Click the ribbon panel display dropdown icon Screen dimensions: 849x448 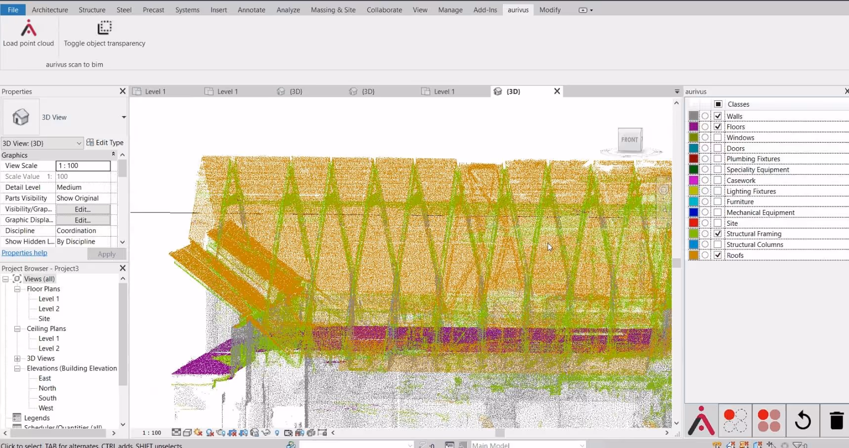585,10
